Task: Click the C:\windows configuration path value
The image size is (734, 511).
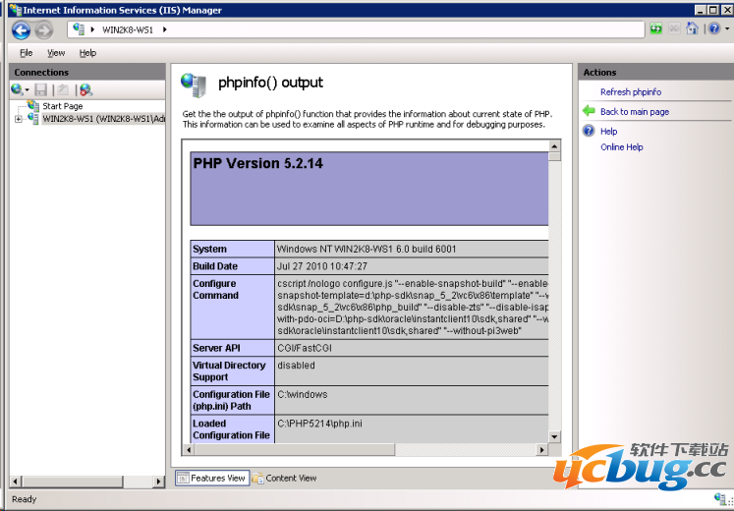Action: pyautogui.click(x=303, y=394)
